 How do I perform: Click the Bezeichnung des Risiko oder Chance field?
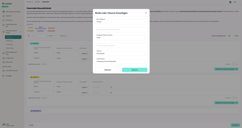tap(121, 30)
